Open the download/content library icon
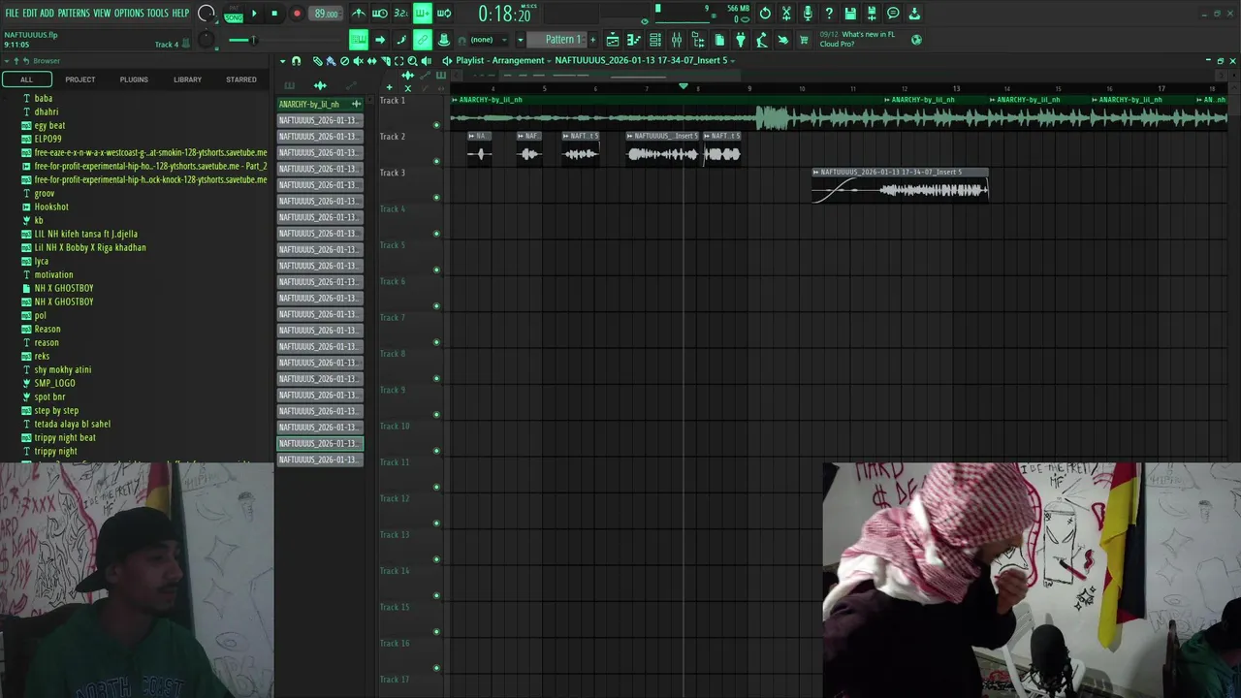 [914, 14]
